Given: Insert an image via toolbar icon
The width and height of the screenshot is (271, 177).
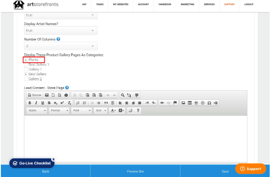Looking at the screenshot, I should [x=183, y=103].
